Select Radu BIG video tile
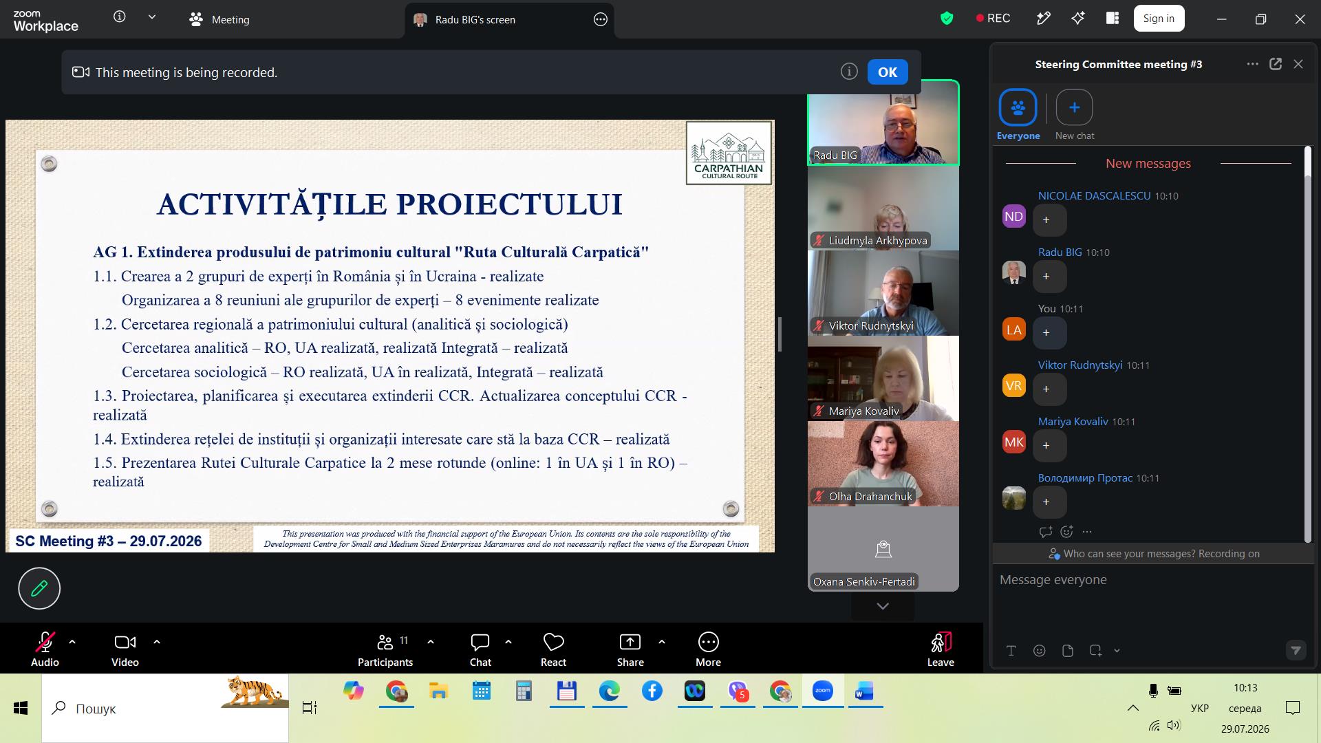 click(883, 122)
